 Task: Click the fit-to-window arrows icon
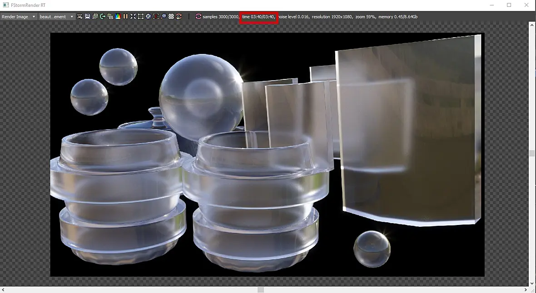[133, 16]
